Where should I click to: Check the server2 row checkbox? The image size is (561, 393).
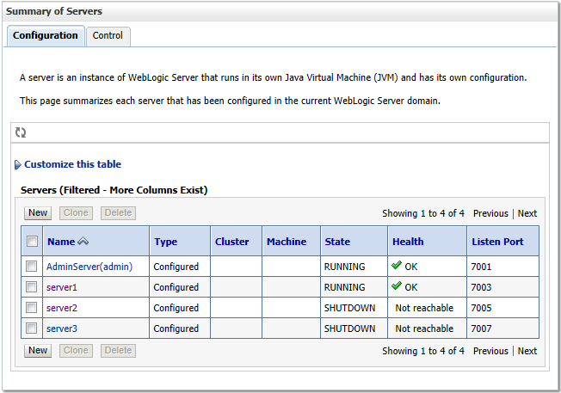32,308
